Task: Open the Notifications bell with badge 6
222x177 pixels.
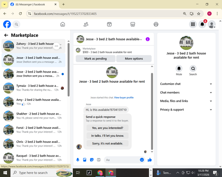Action: coord(202,24)
